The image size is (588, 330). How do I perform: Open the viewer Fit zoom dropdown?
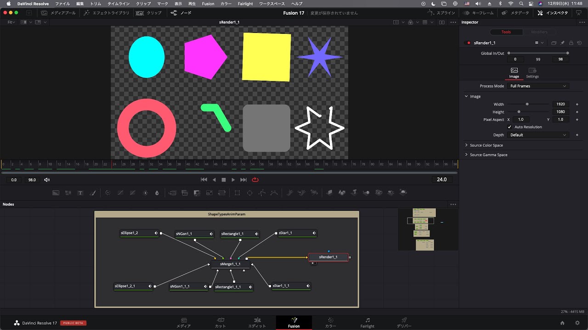11,22
